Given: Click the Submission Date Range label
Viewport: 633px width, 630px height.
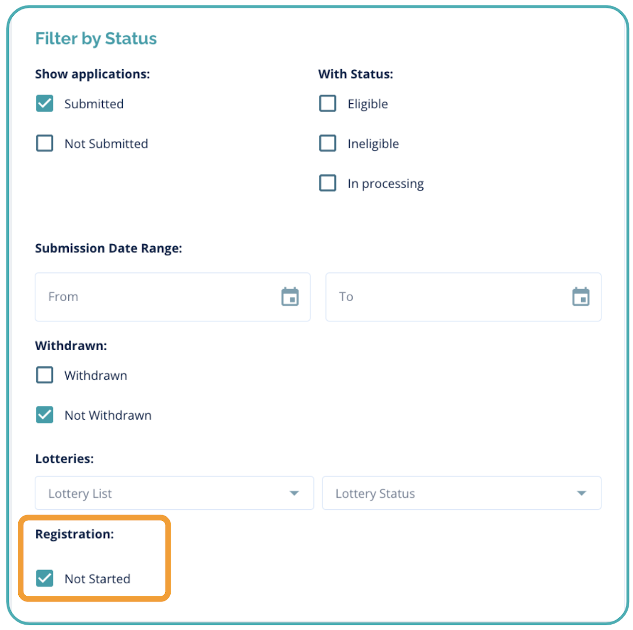Looking at the screenshot, I should [x=108, y=248].
